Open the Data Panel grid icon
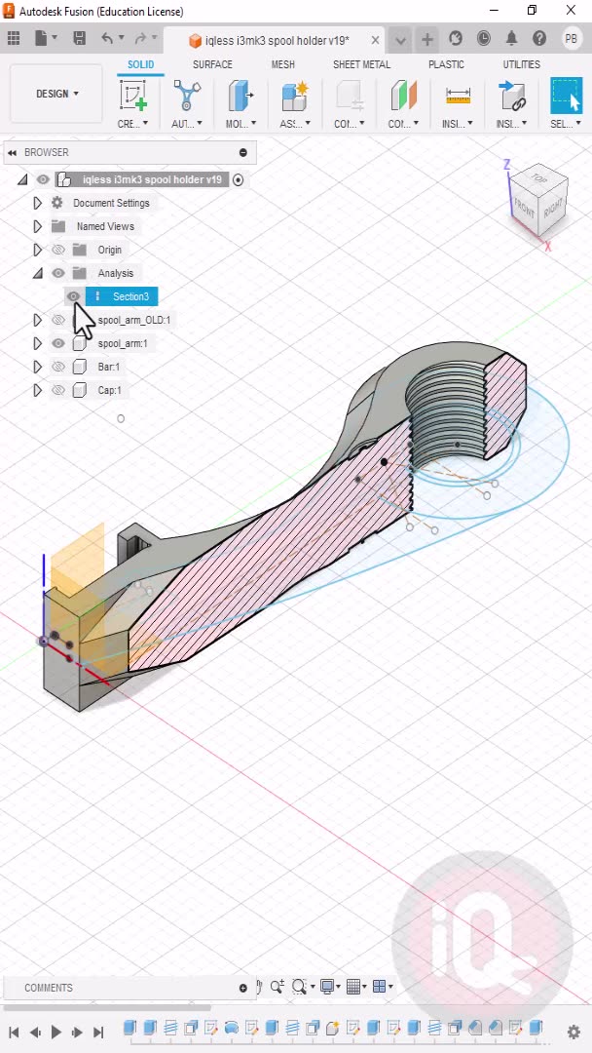This screenshot has width=592, height=1053. (x=14, y=39)
